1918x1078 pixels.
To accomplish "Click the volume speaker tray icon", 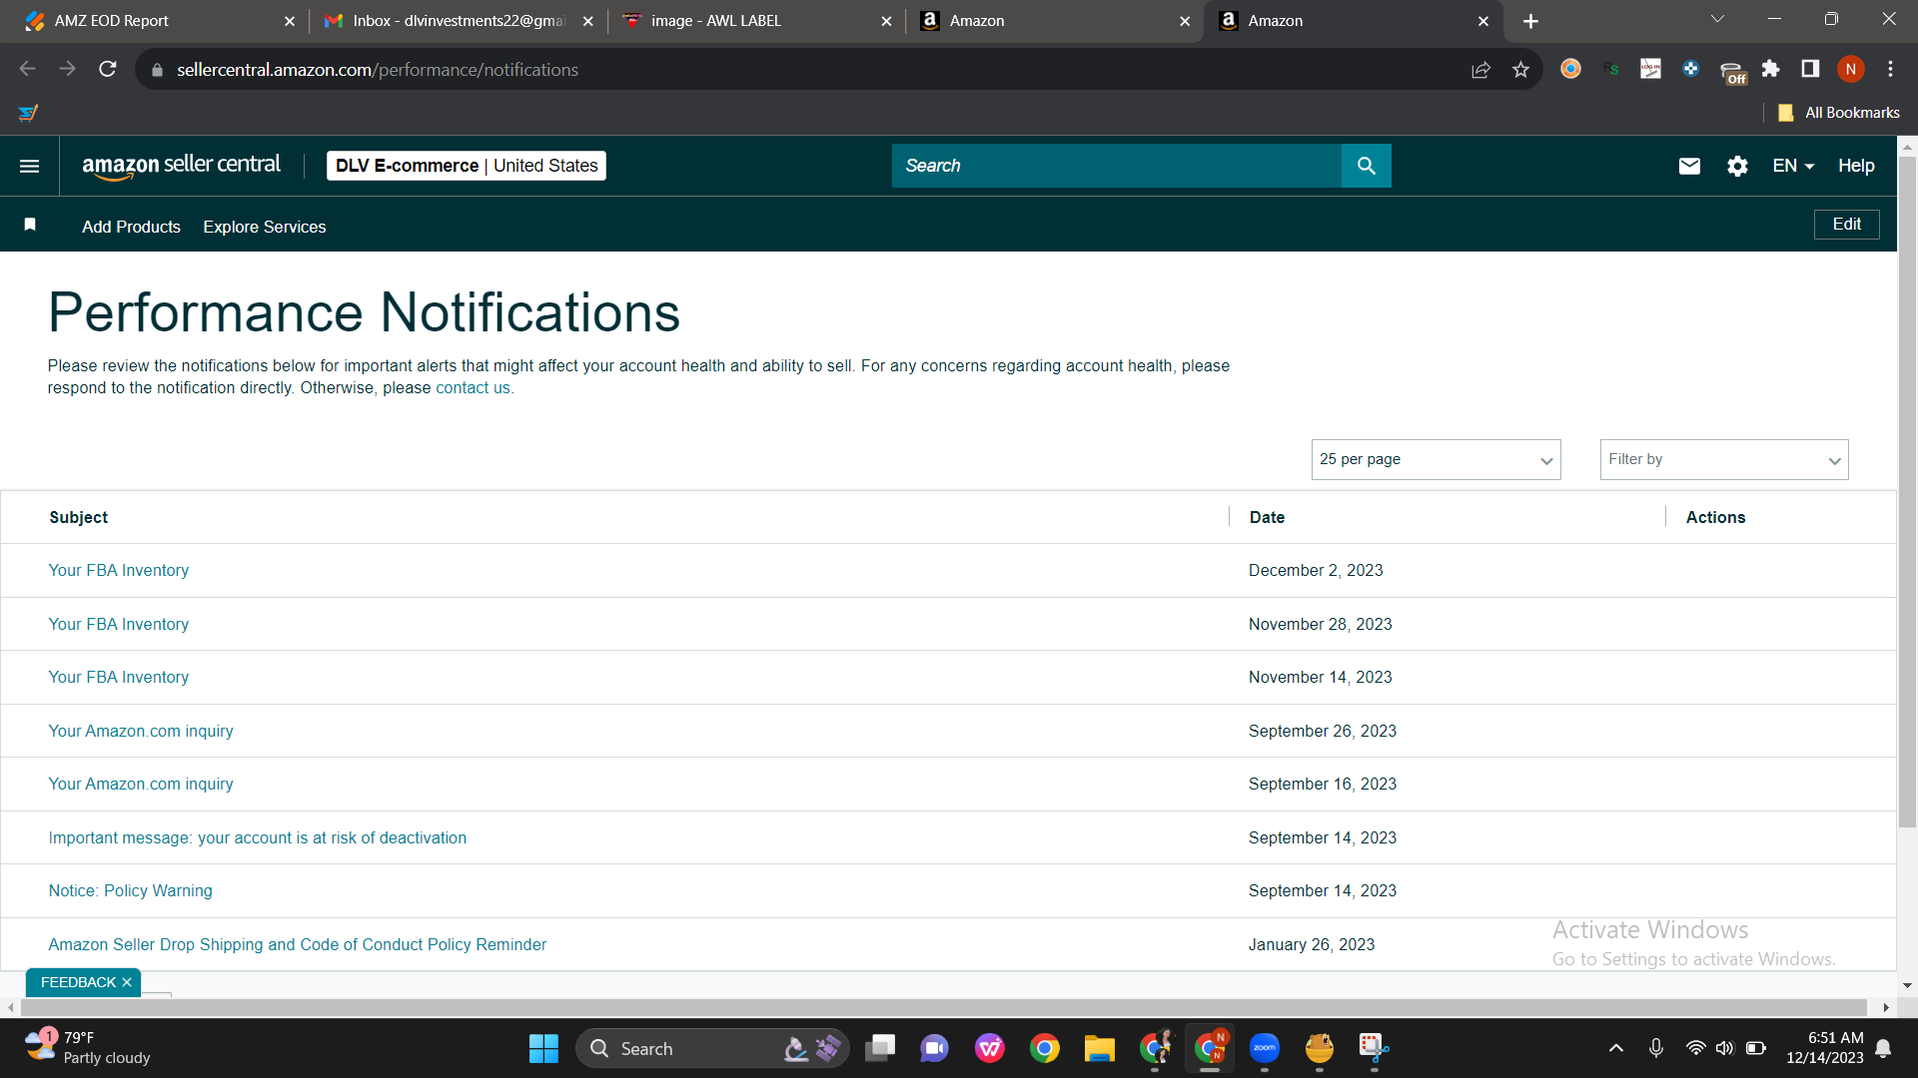I will (x=1724, y=1048).
